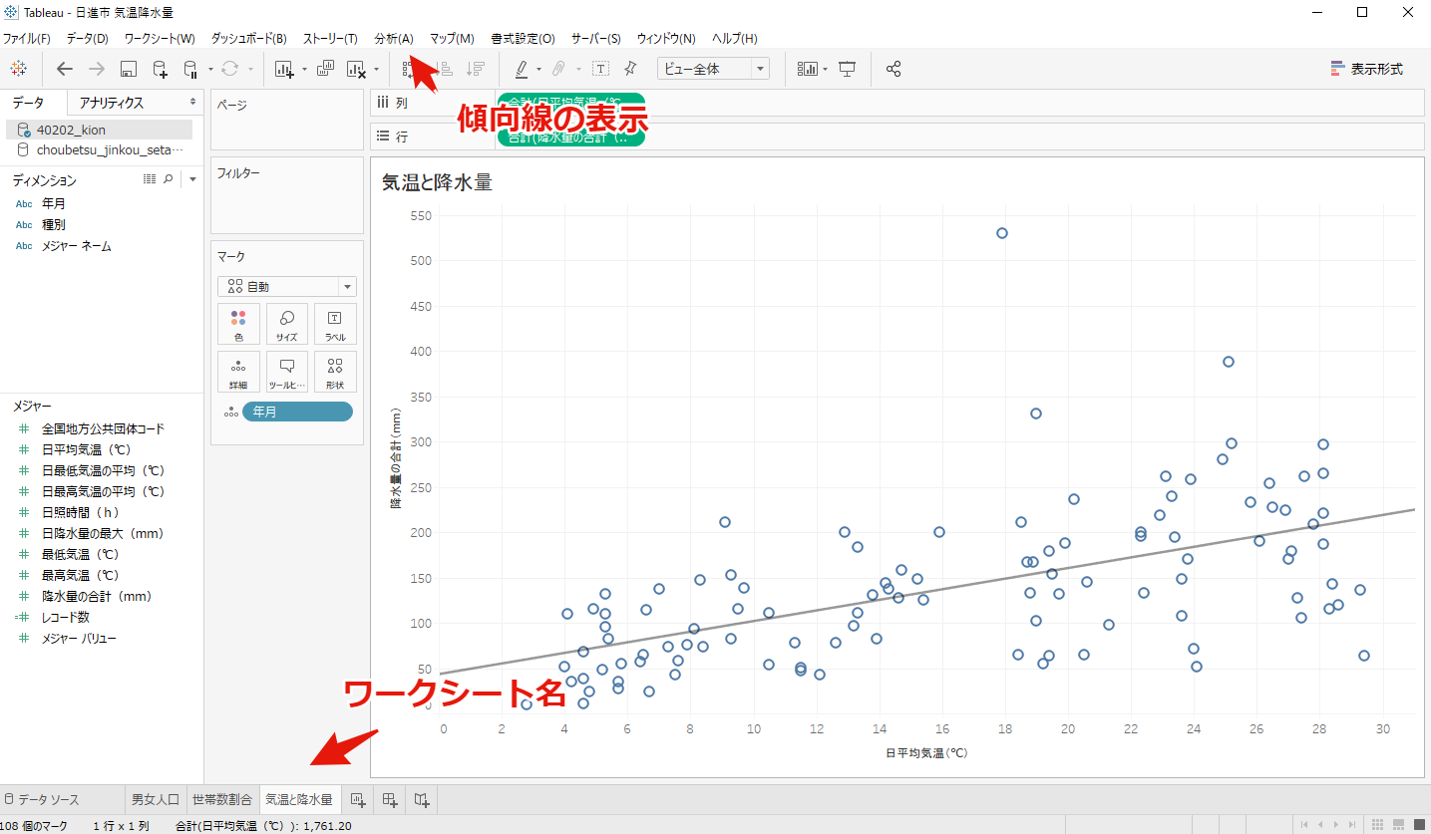Enter Presentation Mode via toolbar icon

coord(848,69)
